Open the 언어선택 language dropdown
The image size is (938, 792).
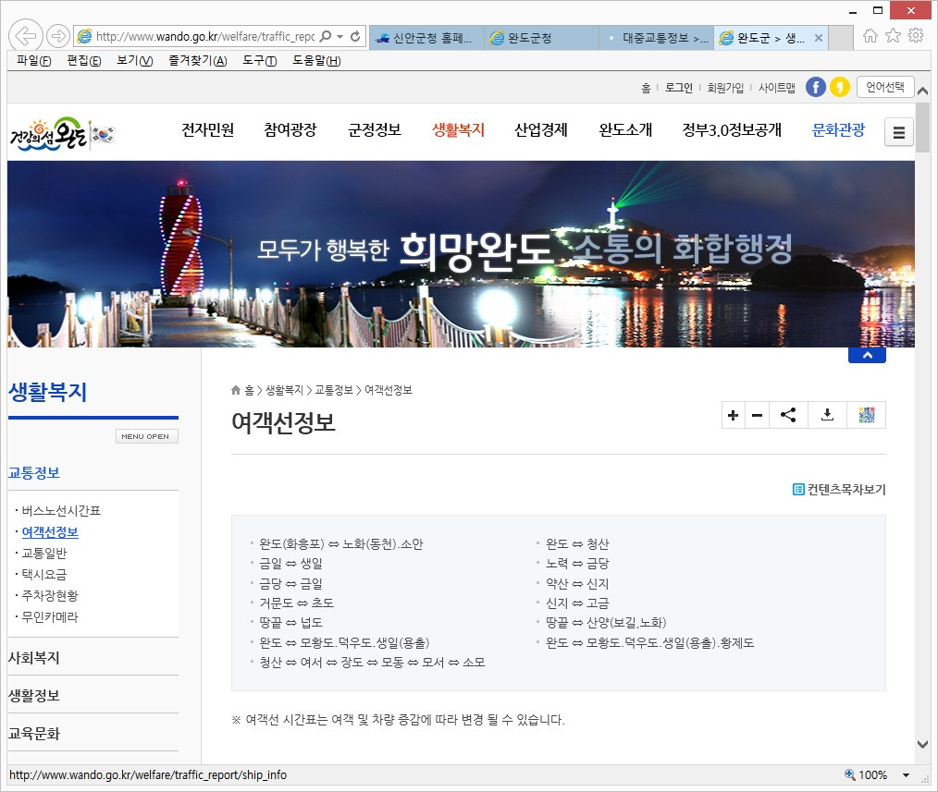click(885, 87)
